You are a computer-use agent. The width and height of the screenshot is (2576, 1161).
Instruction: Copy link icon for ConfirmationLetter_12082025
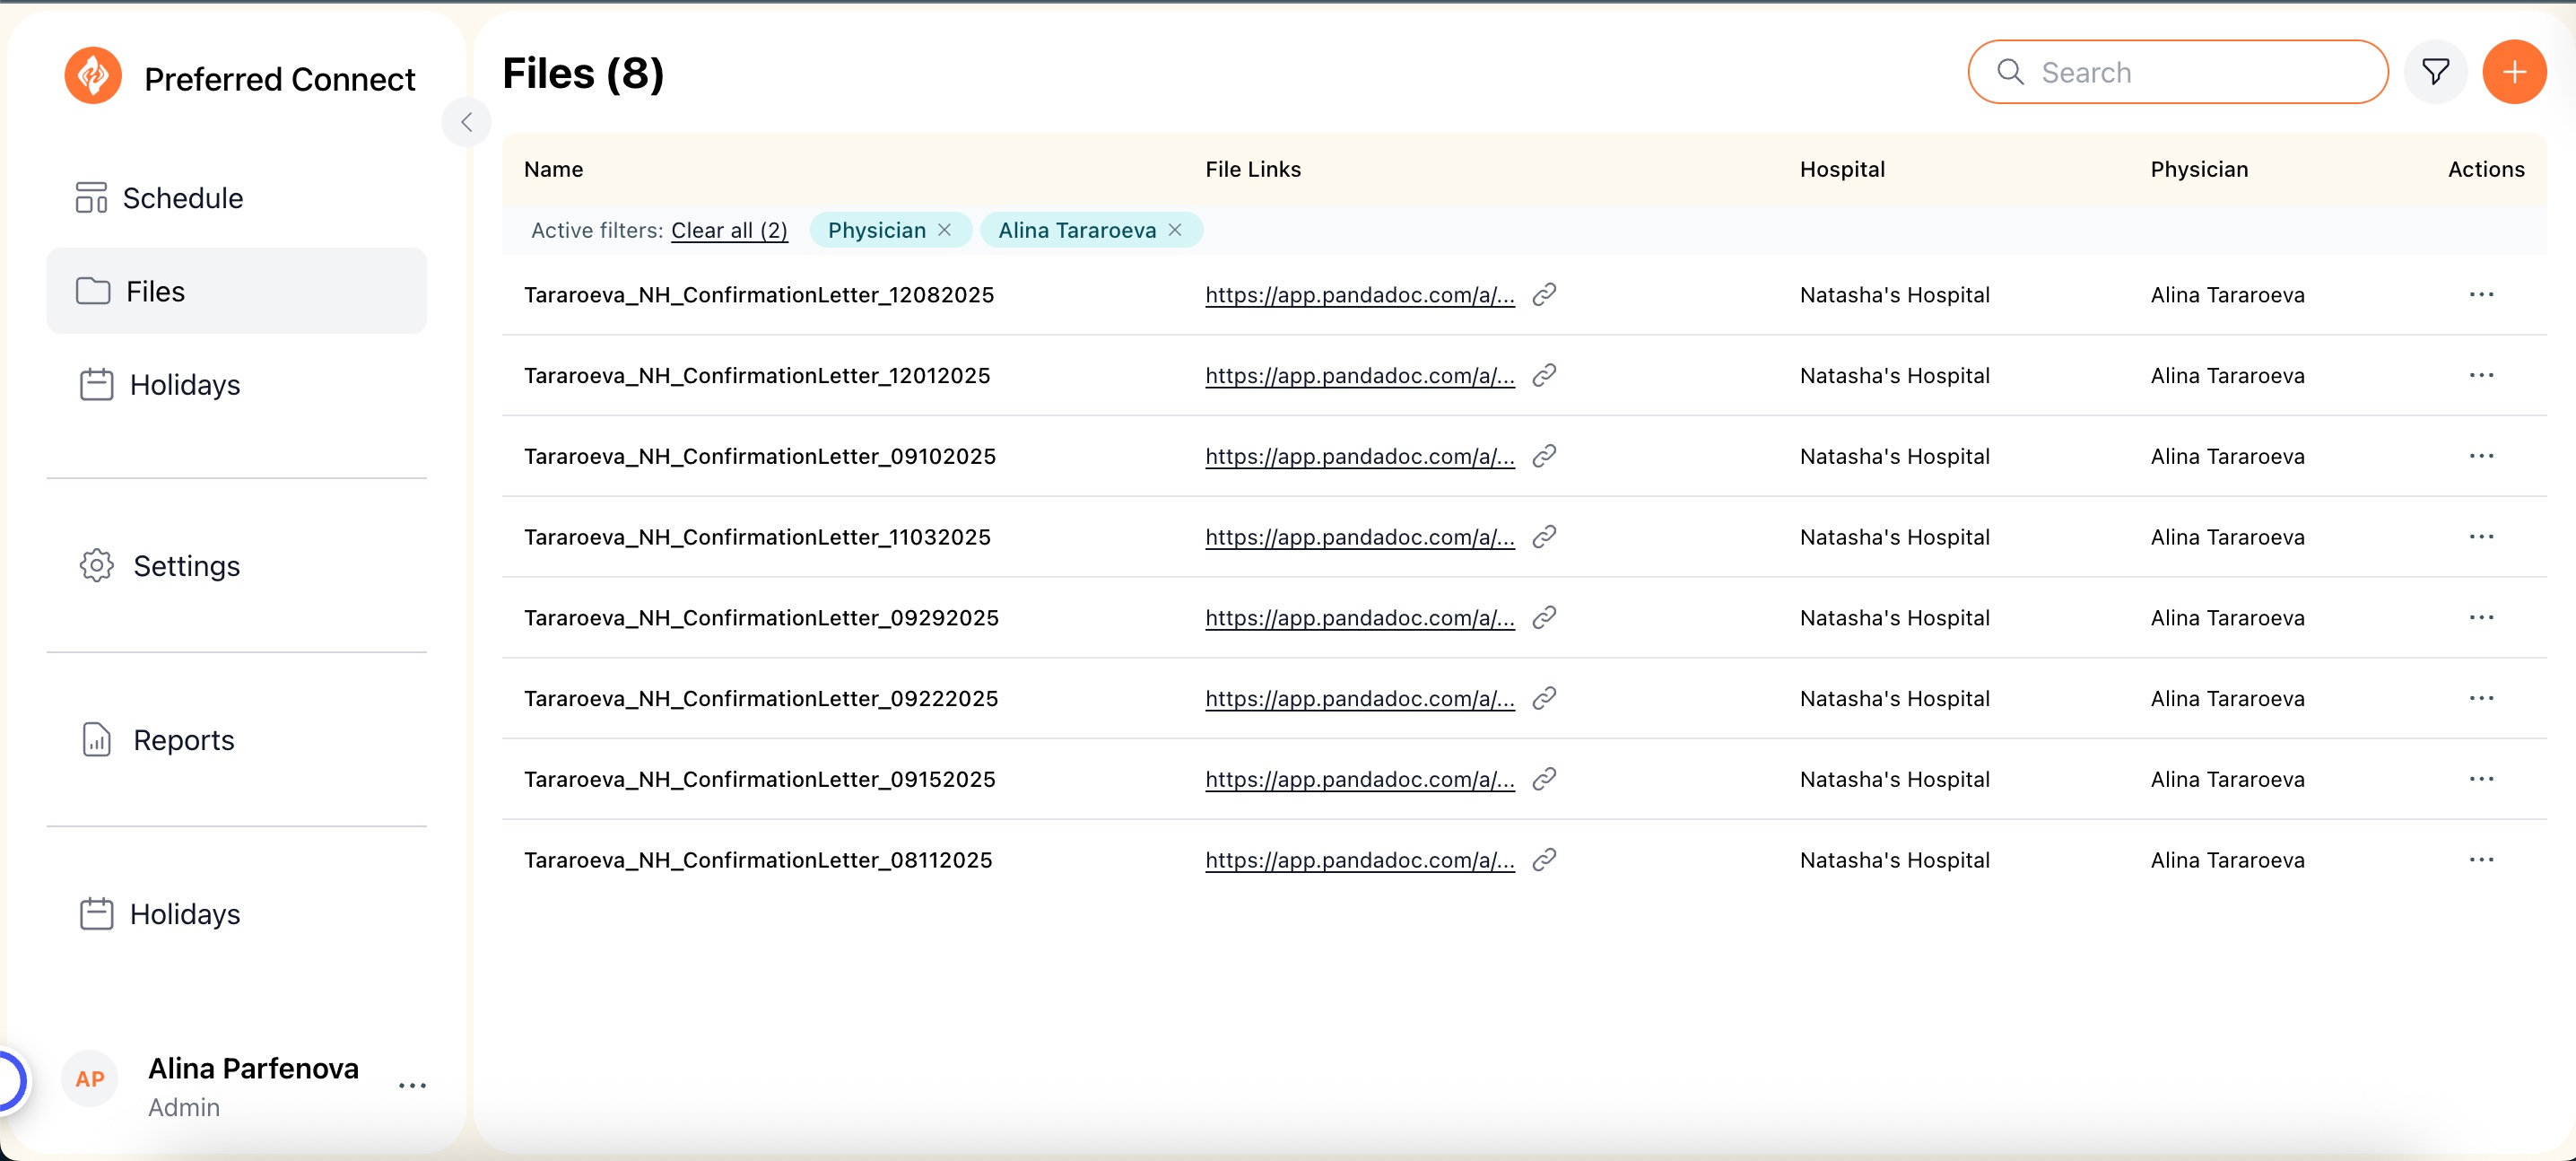click(1544, 294)
